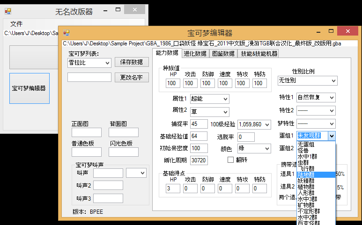Click the 种族值 特防 input field
The image size is (362, 225).
(259, 83)
